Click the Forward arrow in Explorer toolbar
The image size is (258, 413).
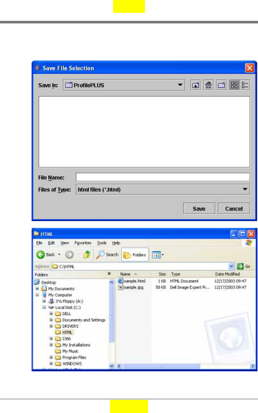[69, 254]
